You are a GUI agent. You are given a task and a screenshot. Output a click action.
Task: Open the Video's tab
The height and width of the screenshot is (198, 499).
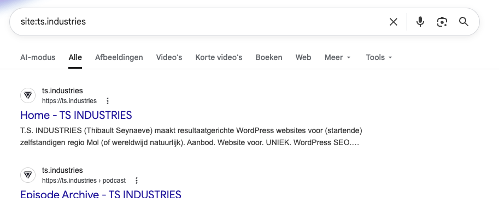point(169,57)
